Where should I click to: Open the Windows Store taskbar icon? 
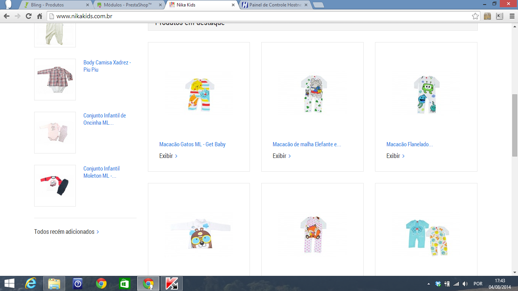click(124, 283)
